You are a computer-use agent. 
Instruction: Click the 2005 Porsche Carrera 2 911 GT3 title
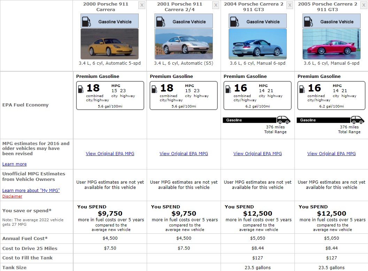tap(327, 7)
